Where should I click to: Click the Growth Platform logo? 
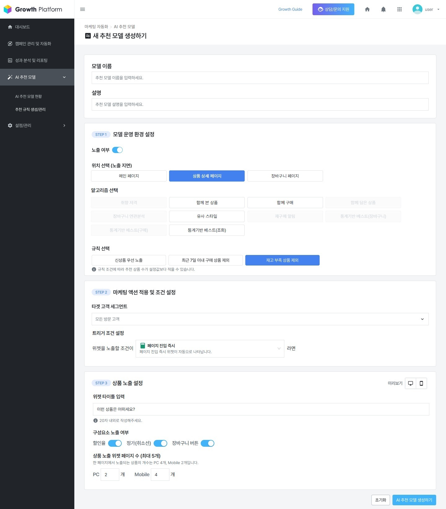33,9
